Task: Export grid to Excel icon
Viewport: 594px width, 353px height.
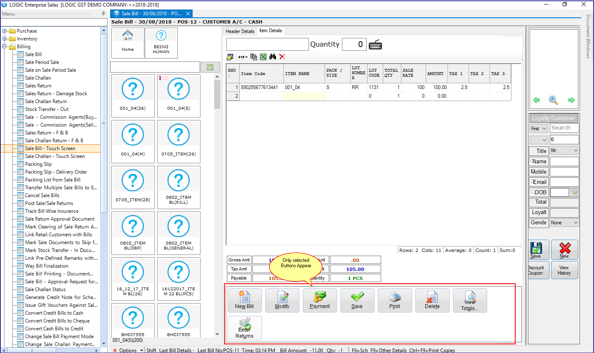Action: 263,57
